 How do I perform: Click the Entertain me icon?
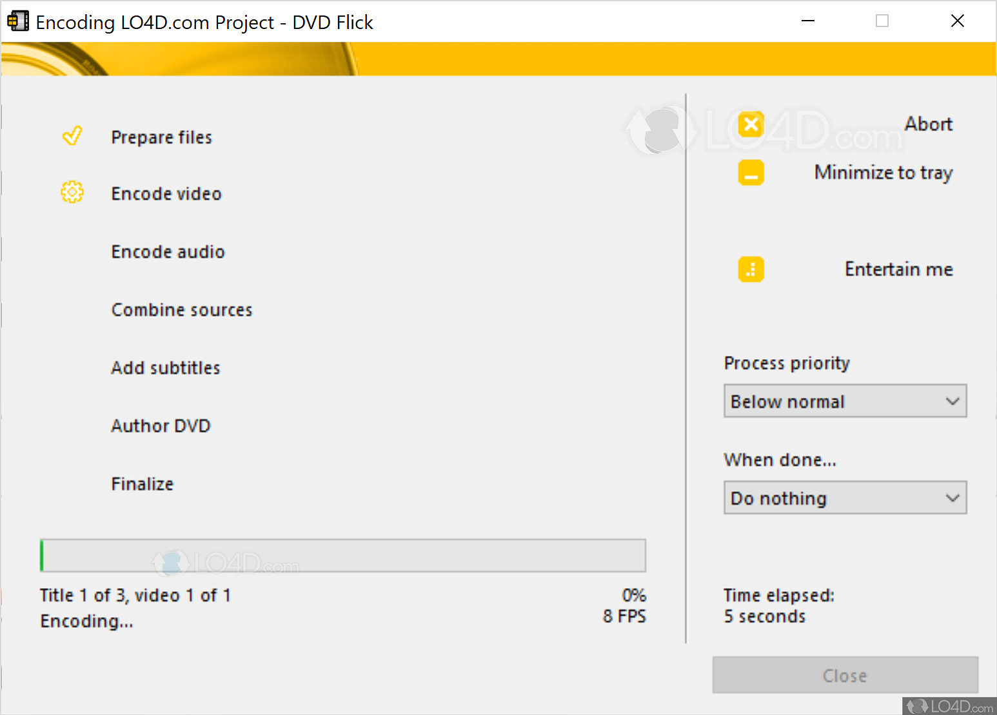point(751,269)
